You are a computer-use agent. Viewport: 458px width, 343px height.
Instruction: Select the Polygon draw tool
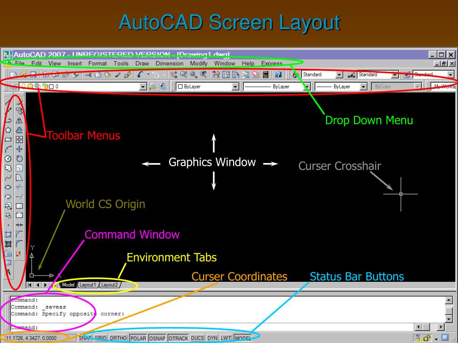click(8, 130)
